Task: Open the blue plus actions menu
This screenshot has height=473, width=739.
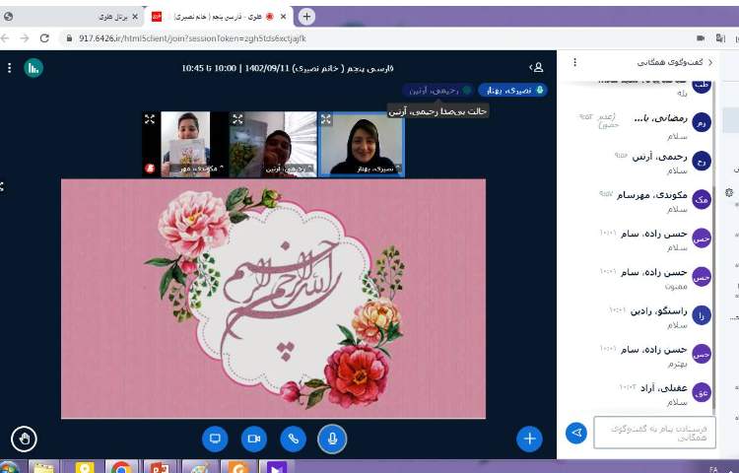Action: (x=529, y=439)
